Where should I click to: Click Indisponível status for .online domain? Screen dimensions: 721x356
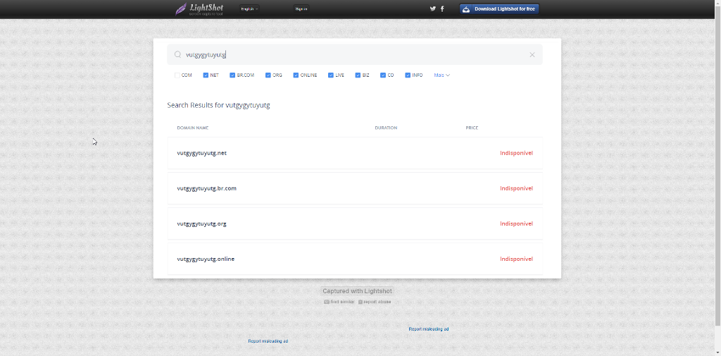(516, 259)
